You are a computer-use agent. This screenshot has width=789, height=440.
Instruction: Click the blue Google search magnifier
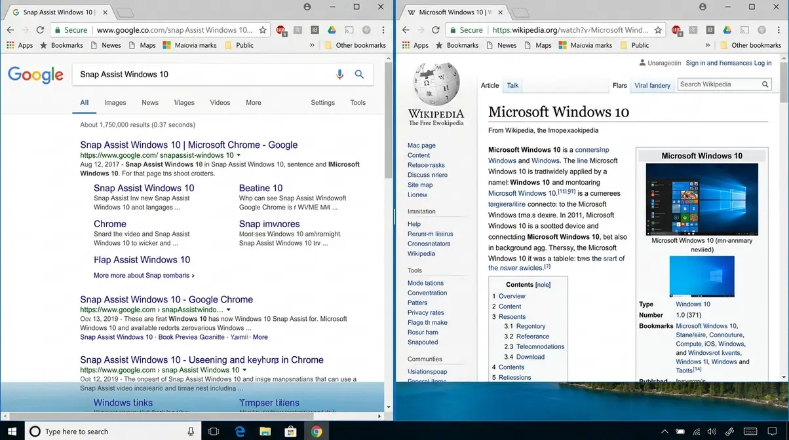359,75
